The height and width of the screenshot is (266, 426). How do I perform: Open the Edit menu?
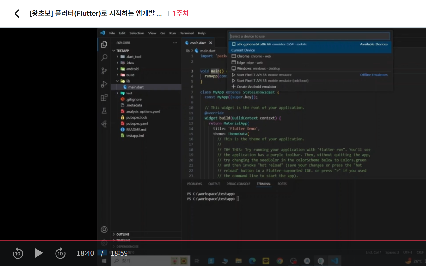(122, 33)
